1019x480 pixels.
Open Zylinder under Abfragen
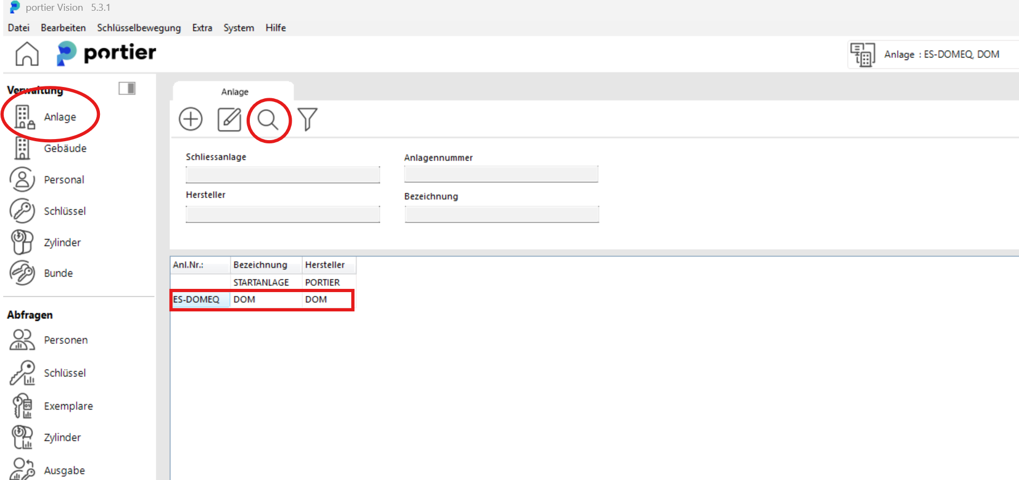coord(46,437)
